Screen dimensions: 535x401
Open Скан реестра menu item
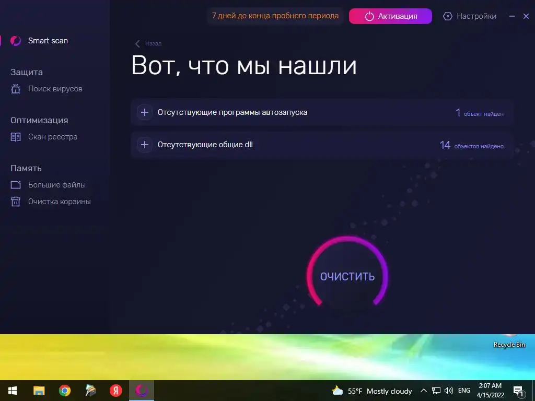[x=53, y=137]
